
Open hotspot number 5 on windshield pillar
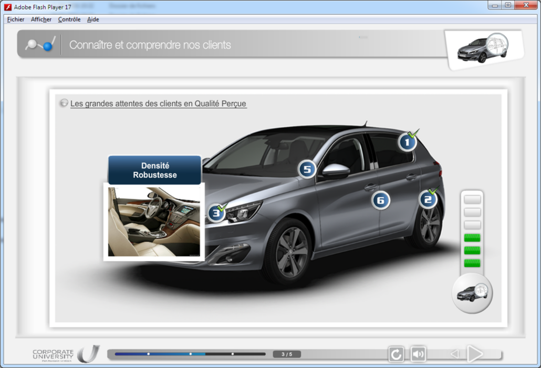(307, 169)
